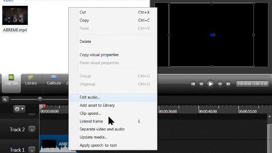
Task: Click the preview timecode display
Action: coord(252,84)
